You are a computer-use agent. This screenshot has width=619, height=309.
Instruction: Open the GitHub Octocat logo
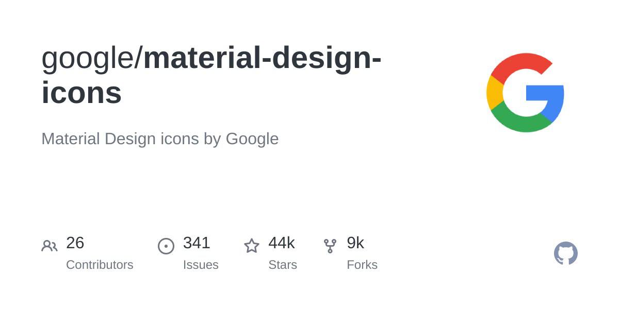[565, 253]
